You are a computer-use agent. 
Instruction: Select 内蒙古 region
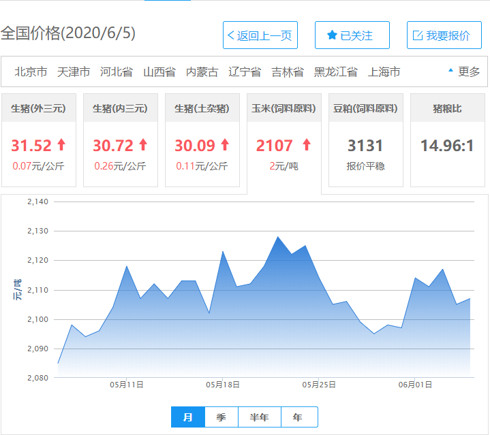(x=202, y=71)
